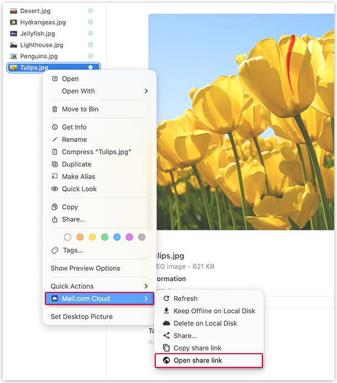Viewport: 337px width, 383px height.
Task: Expand the Mail.com Cloud submenu chevron
Action: tap(146, 298)
